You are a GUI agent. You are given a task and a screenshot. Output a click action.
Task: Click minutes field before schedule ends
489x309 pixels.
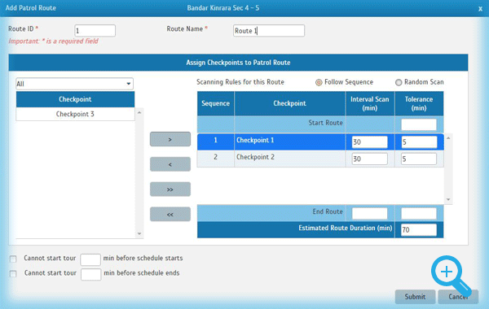90,274
